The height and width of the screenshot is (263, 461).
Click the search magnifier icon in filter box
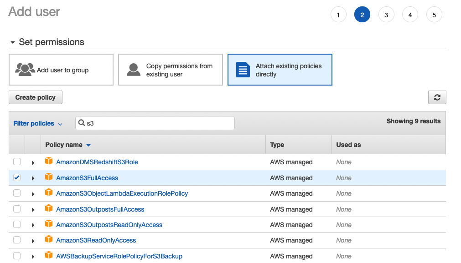point(82,123)
